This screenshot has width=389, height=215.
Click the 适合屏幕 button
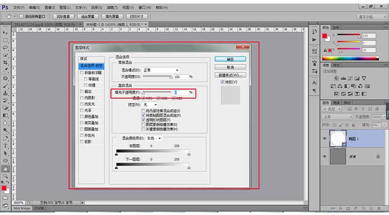coord(88,17)
